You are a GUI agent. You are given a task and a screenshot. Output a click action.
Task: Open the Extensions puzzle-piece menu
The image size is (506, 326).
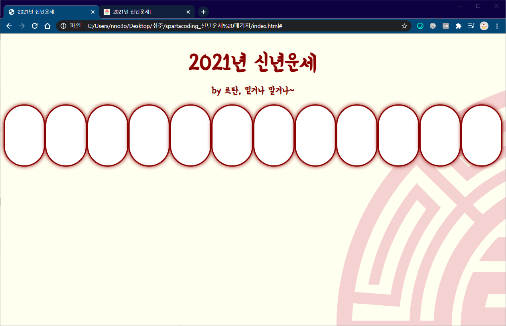459,26
